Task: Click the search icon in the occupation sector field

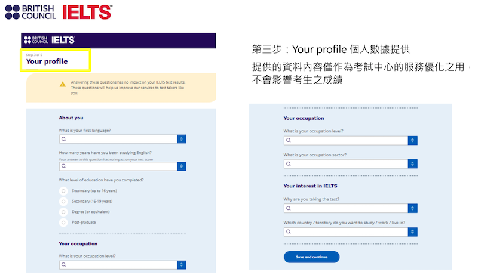Action: point(289,163)
